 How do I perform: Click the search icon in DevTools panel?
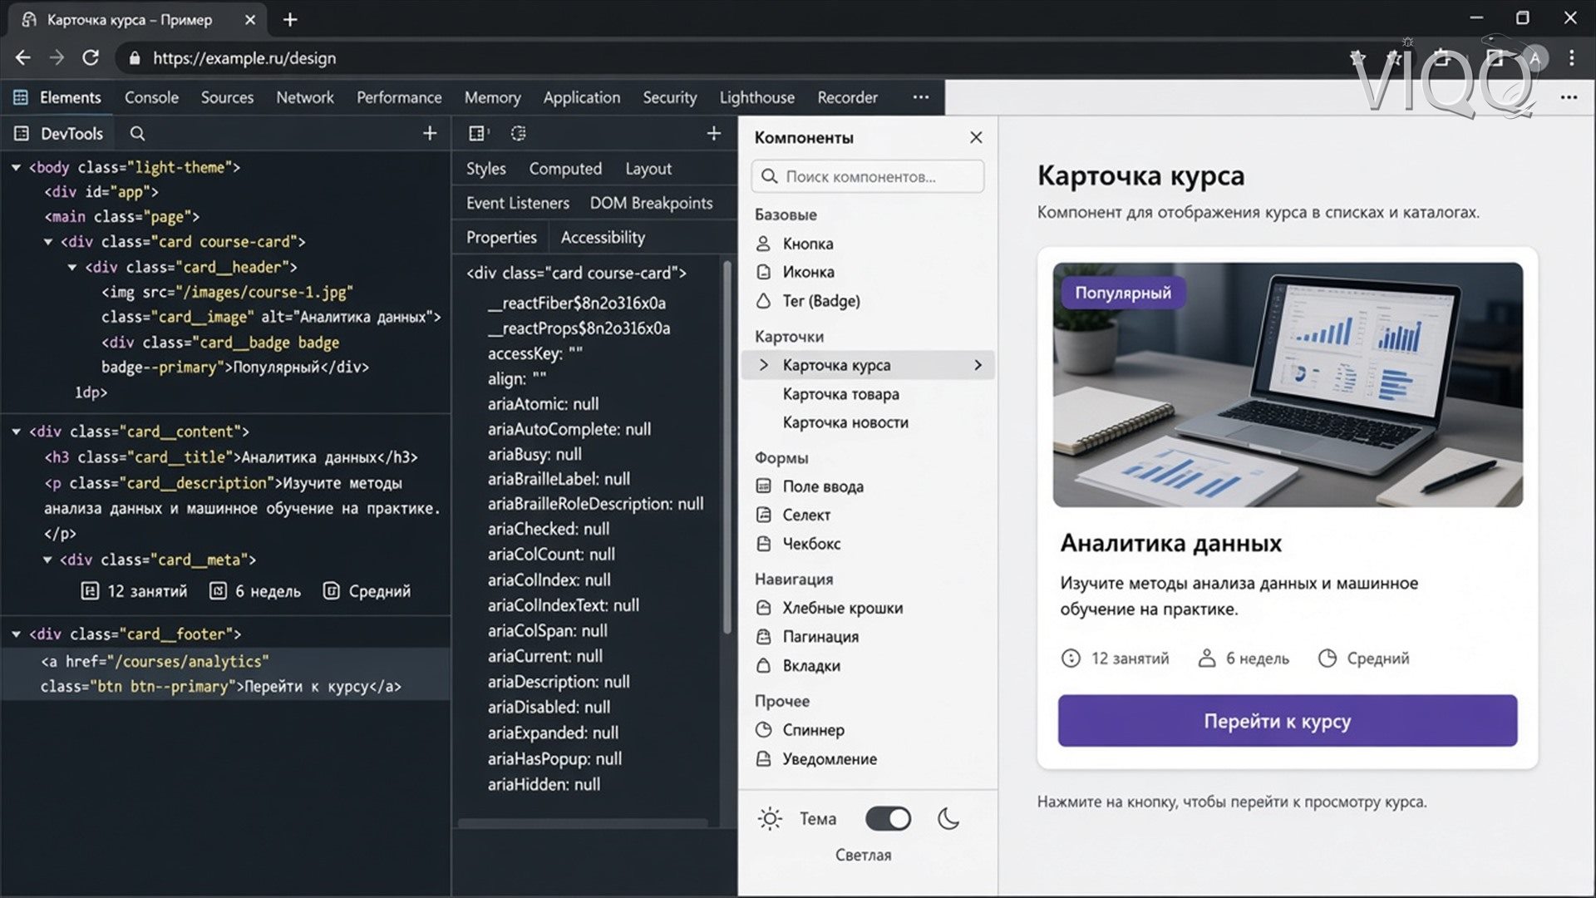point(137,133)
